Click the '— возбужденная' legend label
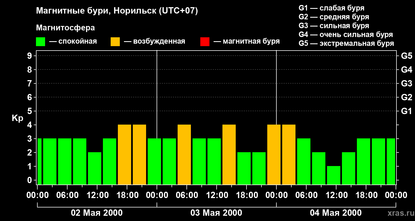The width and height of the screenshot is (415, 221). (x=155, y=42)
